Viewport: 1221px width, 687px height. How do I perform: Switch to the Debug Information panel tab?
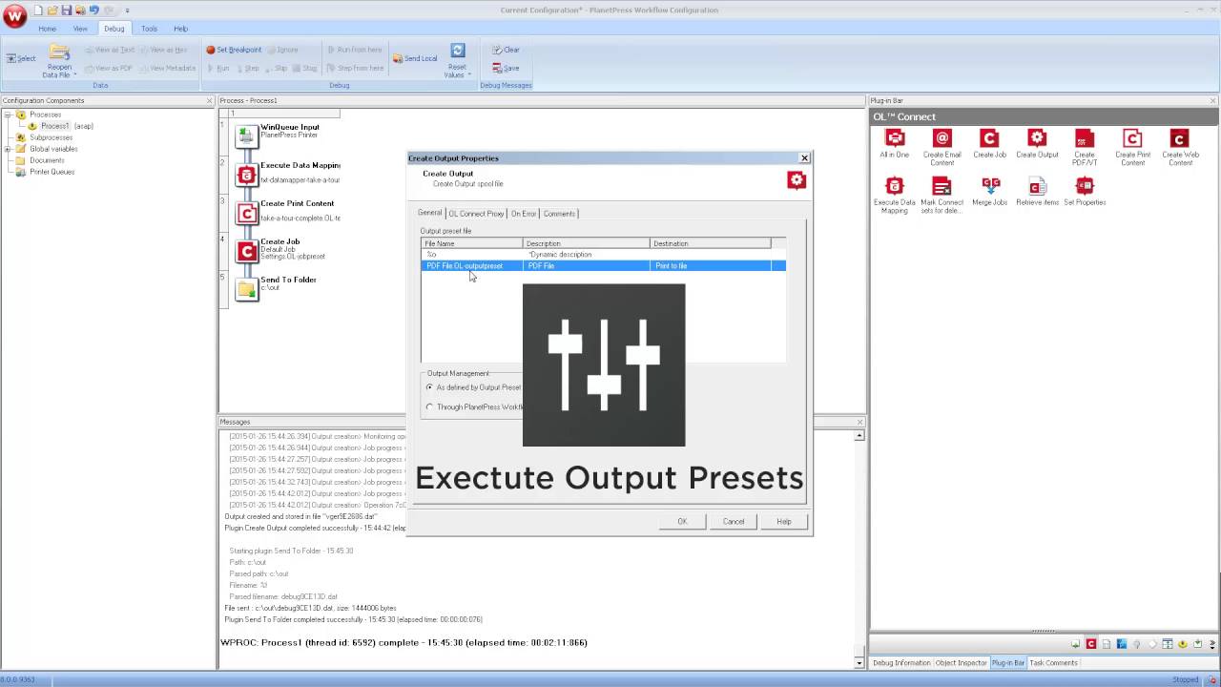(901, 662)
